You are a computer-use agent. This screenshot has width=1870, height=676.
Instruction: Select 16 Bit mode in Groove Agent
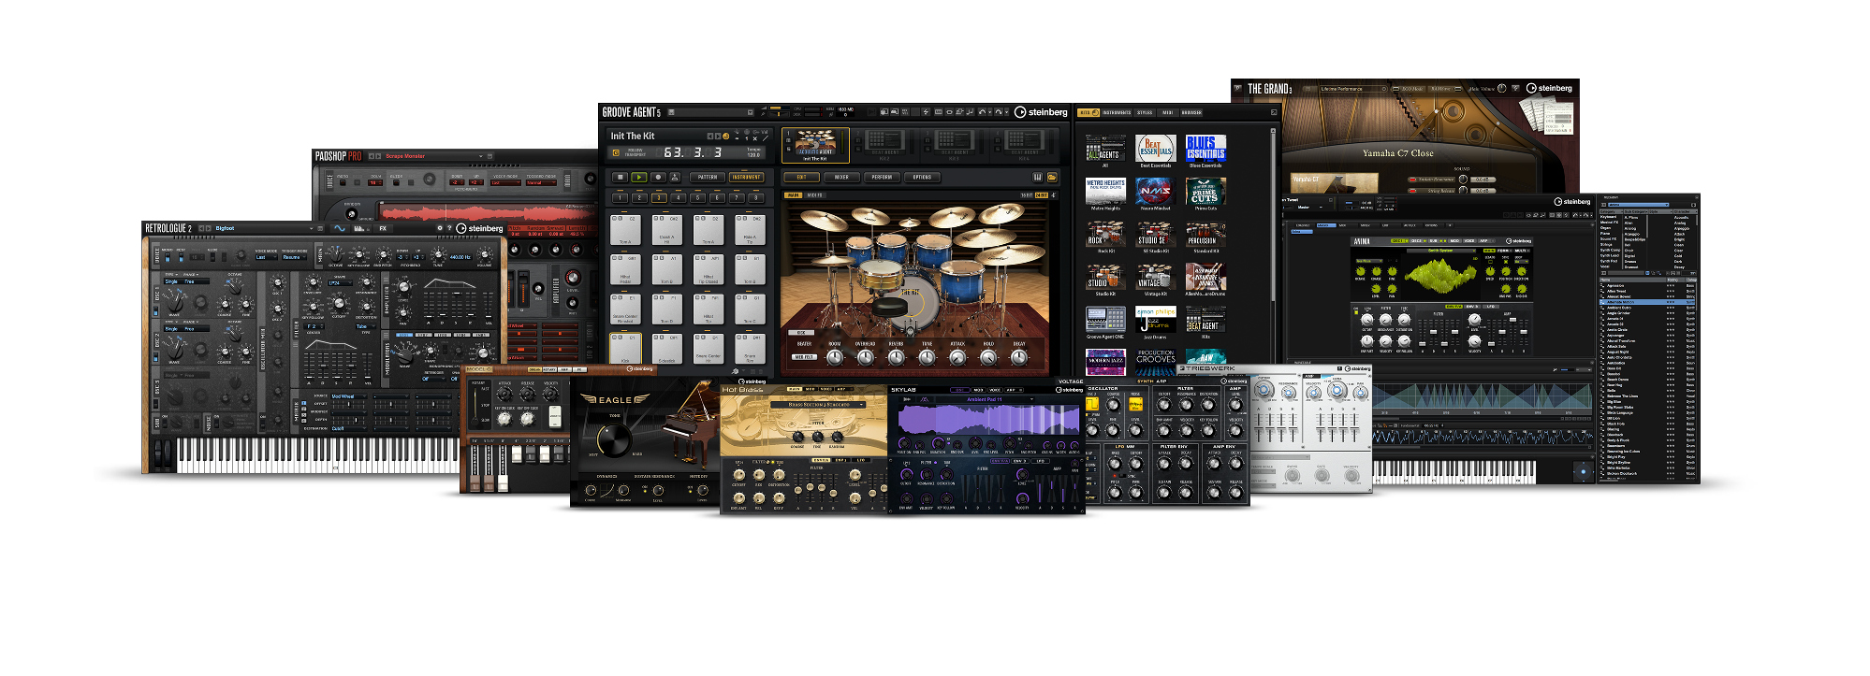[x=1027, y=195]
